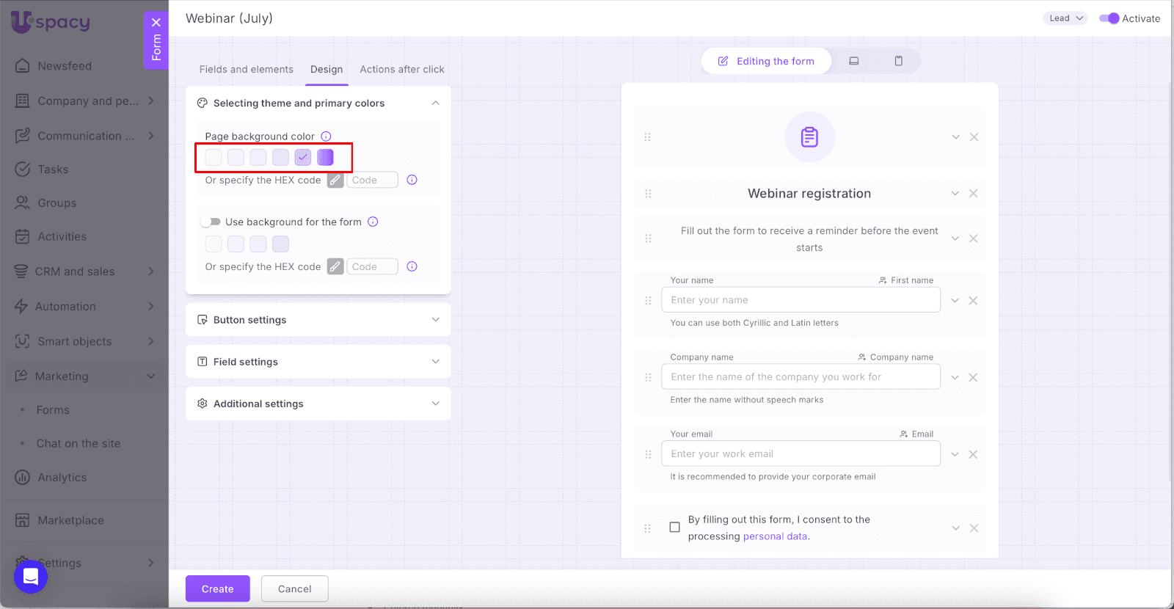Check the personal data consent checkbox
Screen dimensions: 1174x609
coord(674,528)
